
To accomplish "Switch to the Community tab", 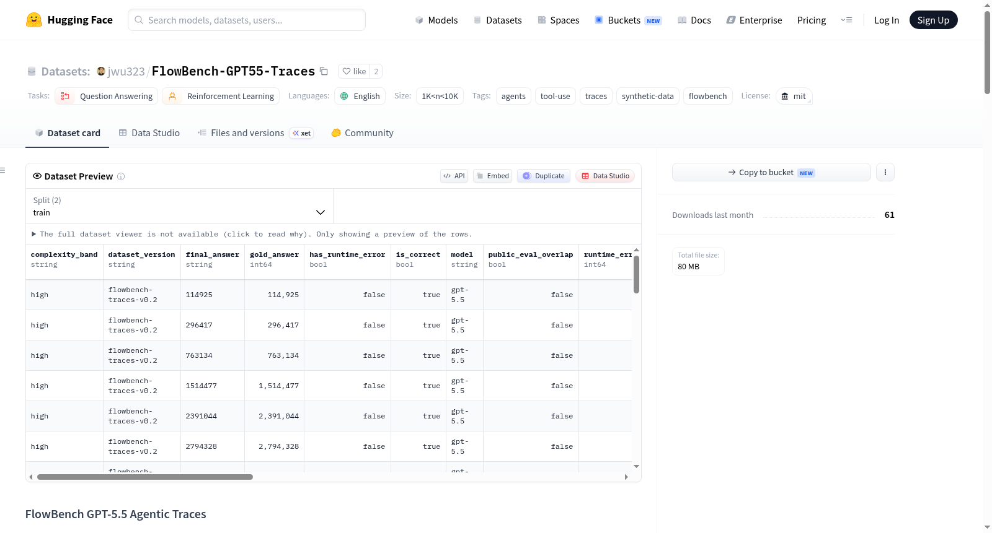I will 362,132.
